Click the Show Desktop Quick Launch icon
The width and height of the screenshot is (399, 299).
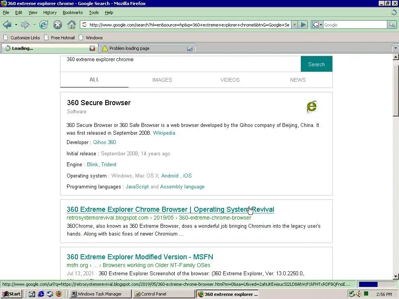pyautogui.click(x=32, y=294)
